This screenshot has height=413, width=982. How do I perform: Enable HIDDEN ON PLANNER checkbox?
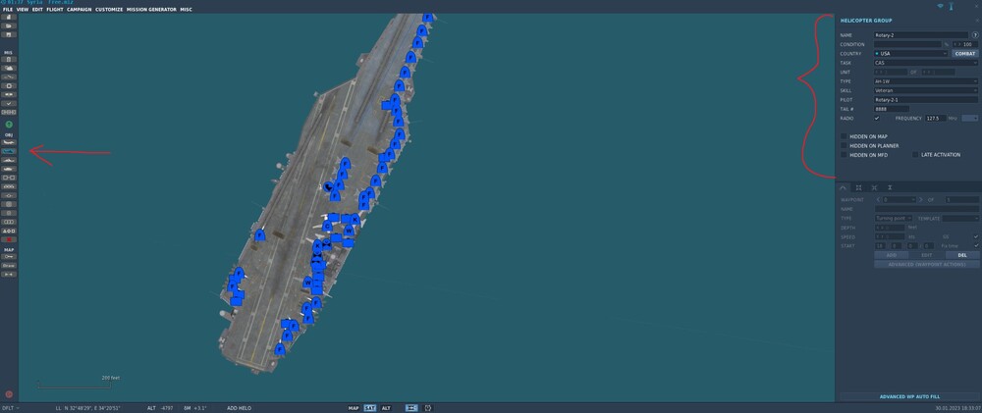click(844, 145)
